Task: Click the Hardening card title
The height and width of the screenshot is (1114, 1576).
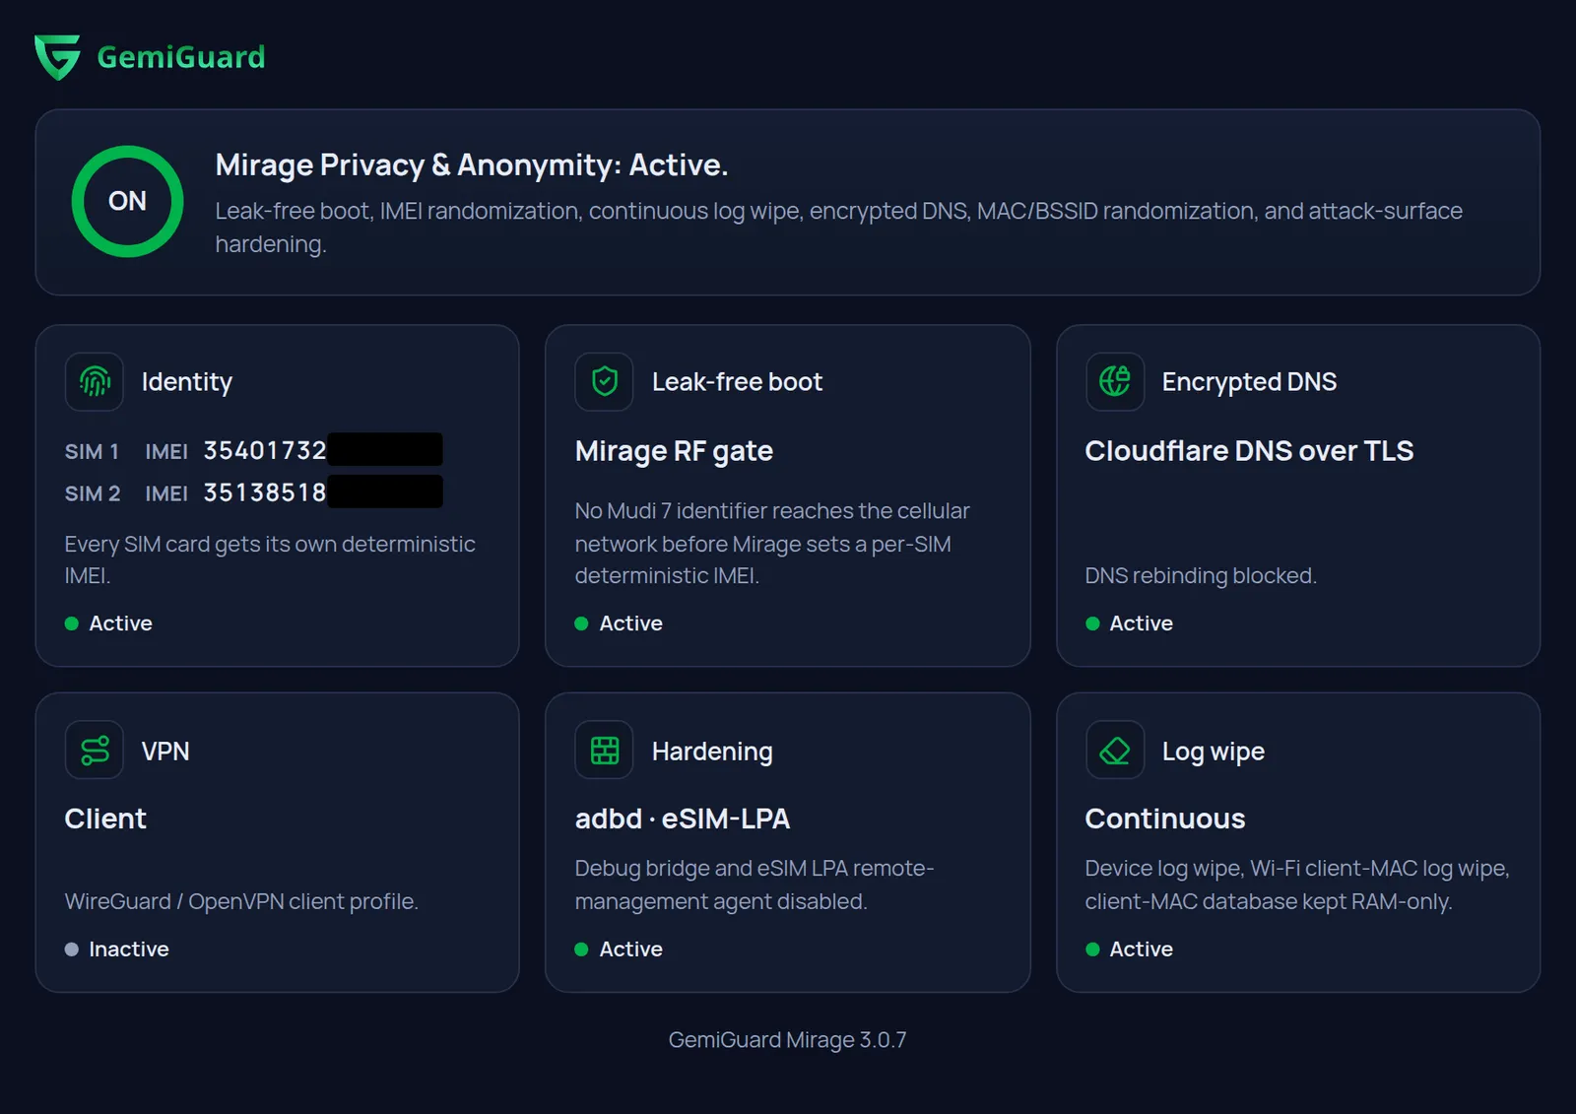Action: [712, 752]
